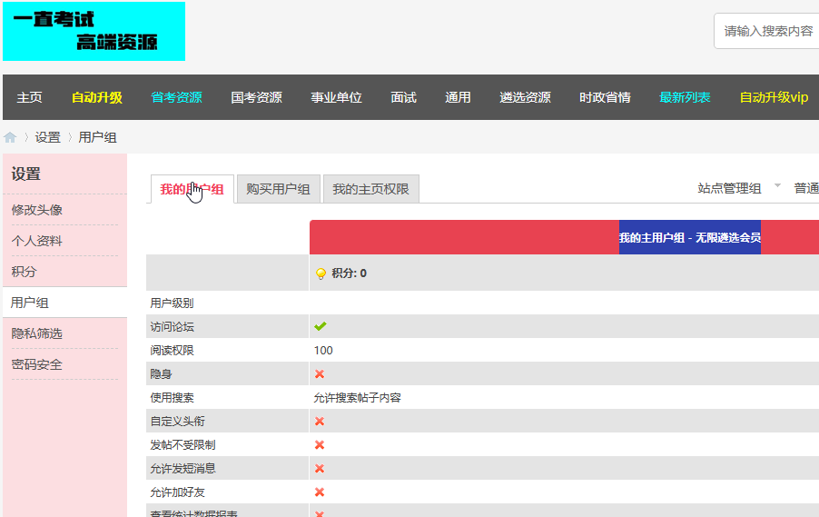Open 主页 in the navigation bar
The width and height of the screenshot is (819, 517).
tap(29, 97)
